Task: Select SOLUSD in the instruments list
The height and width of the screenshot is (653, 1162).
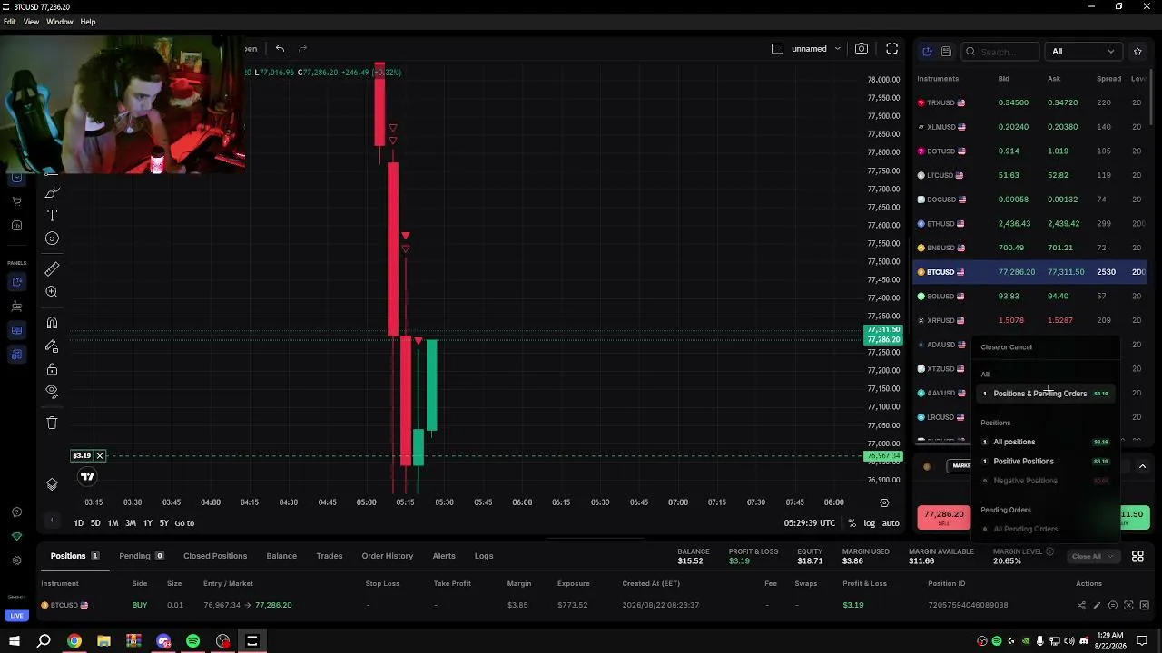Action: 1031,297
